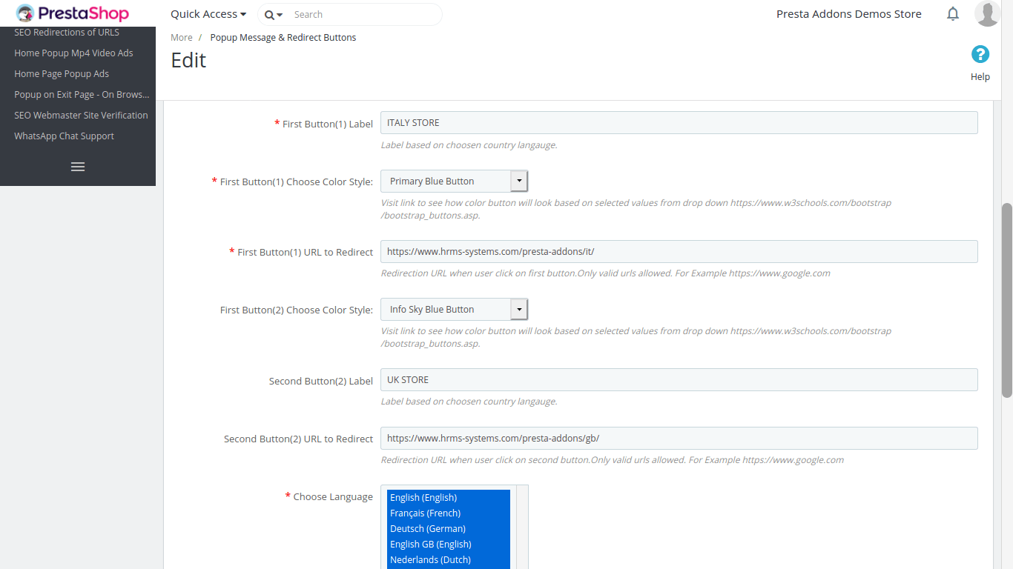This screenshot has height=569, width=1013.
Task: Click the page vertical scrollbar thumb
Action: (x=1006, y=300)
